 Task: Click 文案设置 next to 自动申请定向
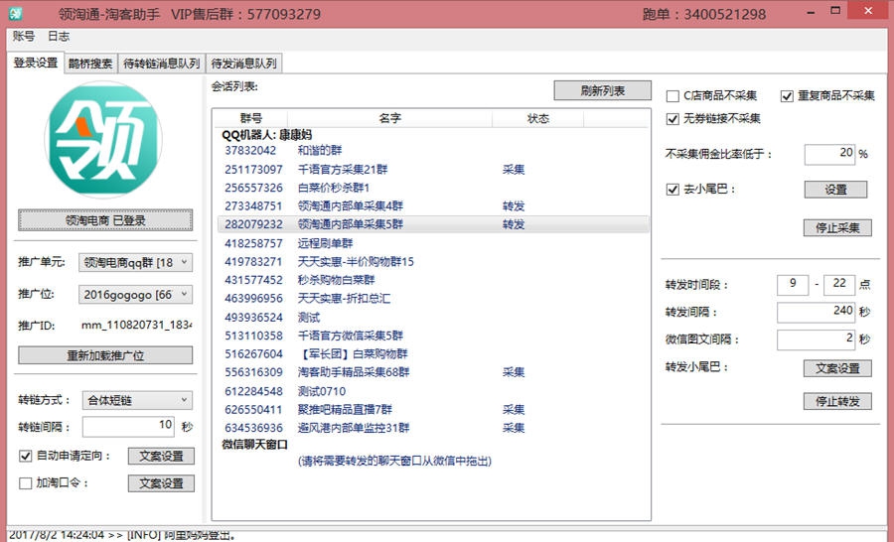coord(161,456)
